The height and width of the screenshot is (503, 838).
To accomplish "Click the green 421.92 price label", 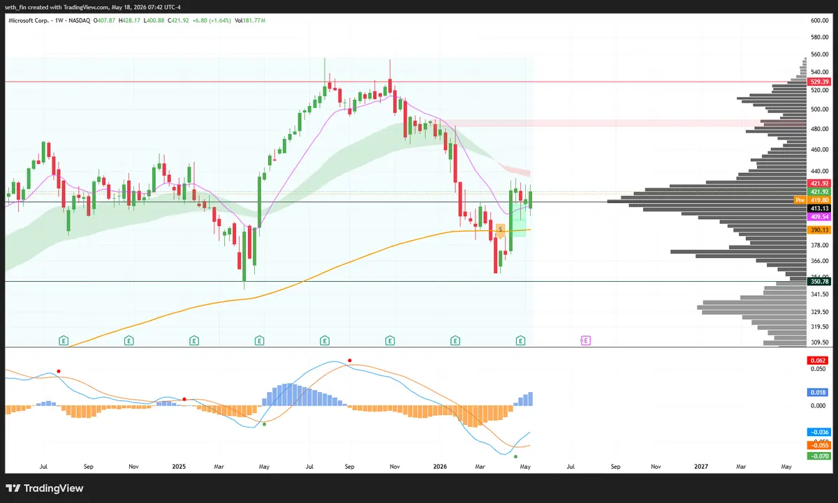I will (818, 191).
